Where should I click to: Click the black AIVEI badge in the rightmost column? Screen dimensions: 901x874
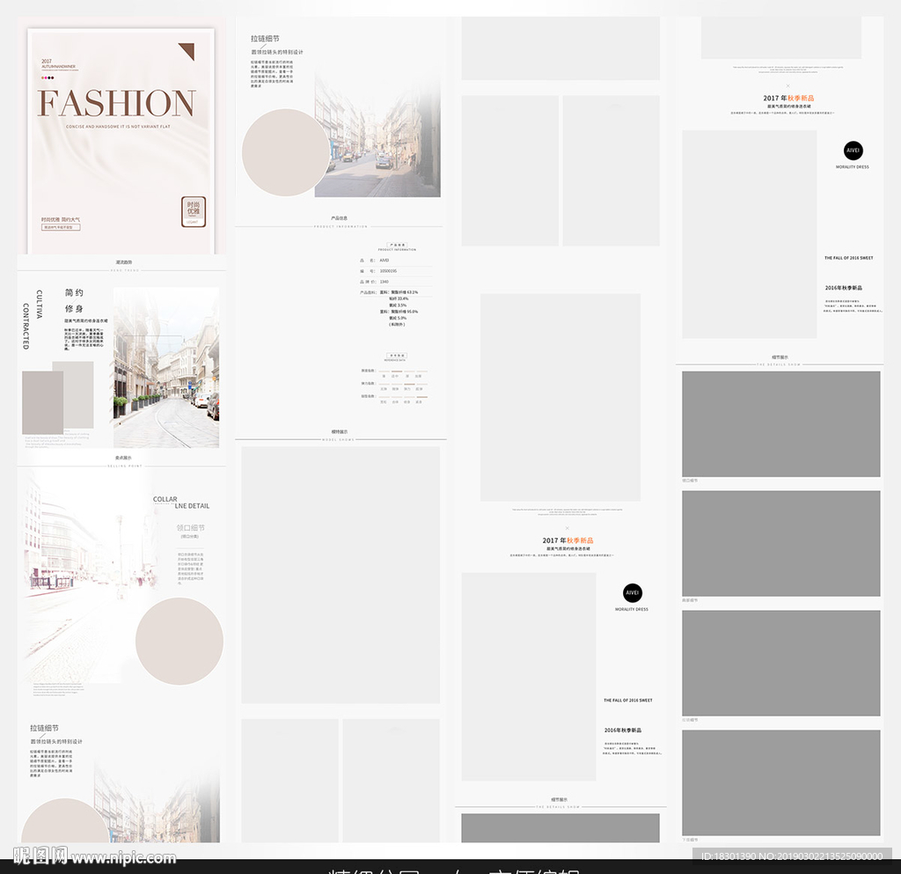853,151
